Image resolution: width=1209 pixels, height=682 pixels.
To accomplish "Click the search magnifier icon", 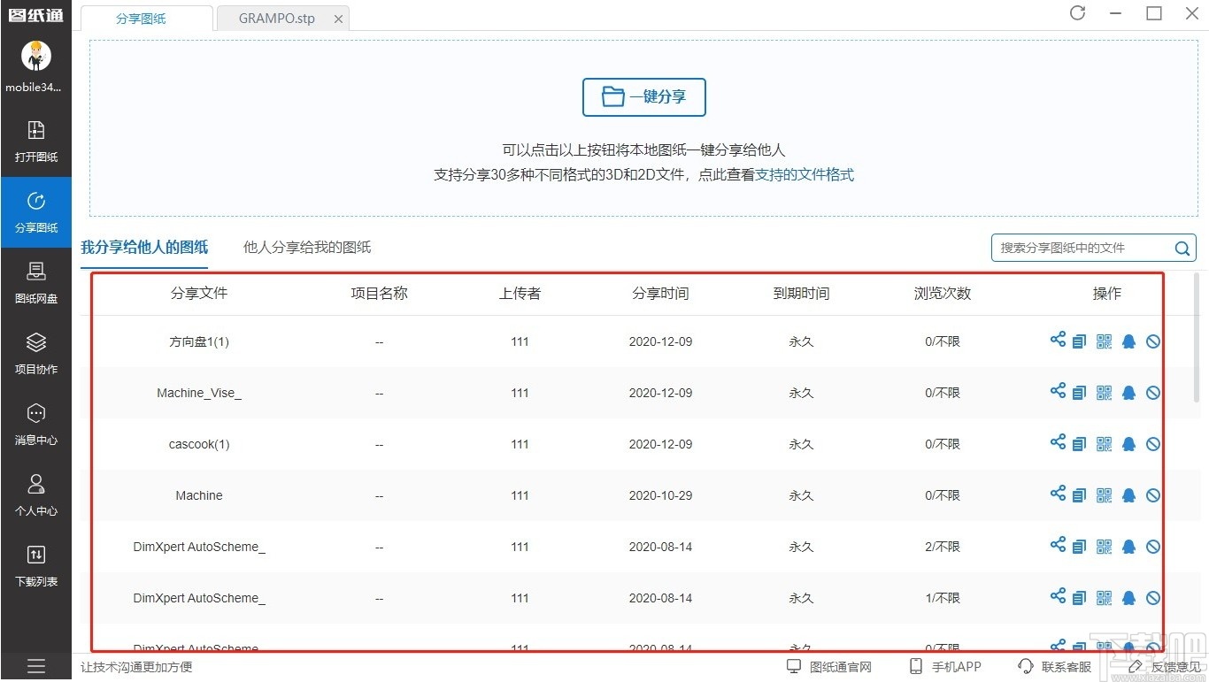I will click(1182, 248).
